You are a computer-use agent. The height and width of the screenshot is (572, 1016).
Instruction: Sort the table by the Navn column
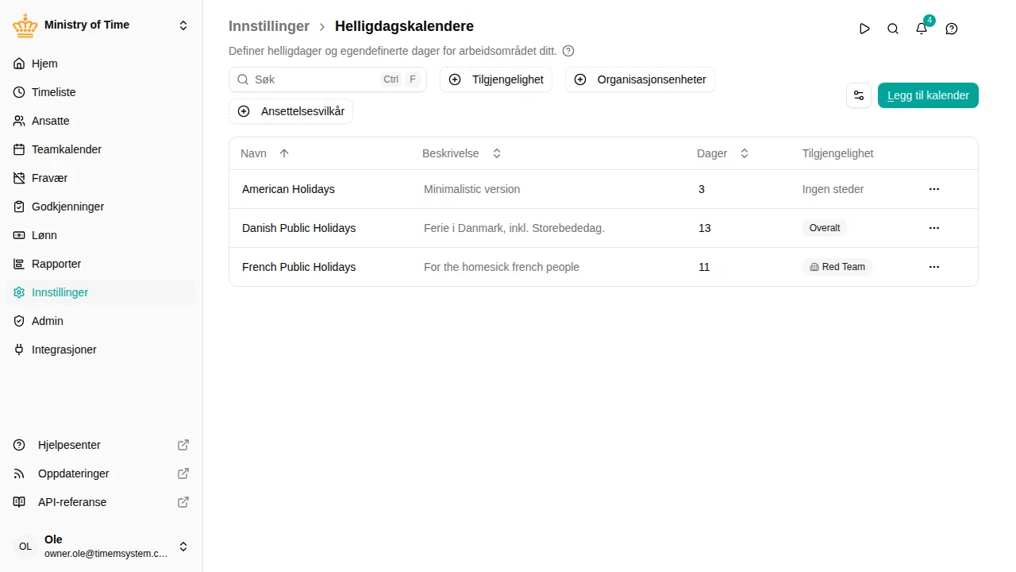coord(265,153)
